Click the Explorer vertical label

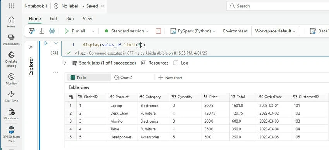point(31,66)
